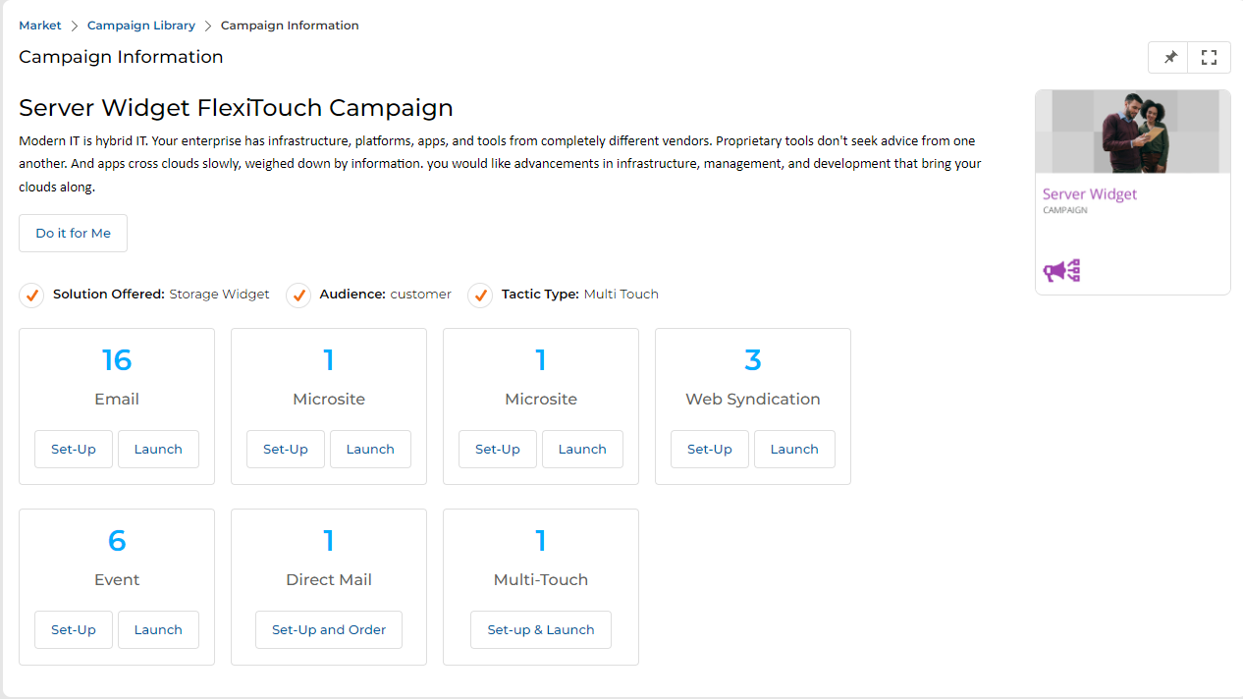The width and height of the screenshot is (1243, 699).
Task: Click the Audience orange checkmark icon
Action: point(298,295)
